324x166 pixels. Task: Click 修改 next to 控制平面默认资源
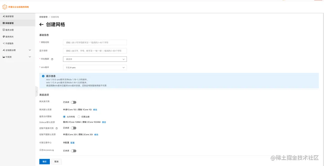pos(96,135)
